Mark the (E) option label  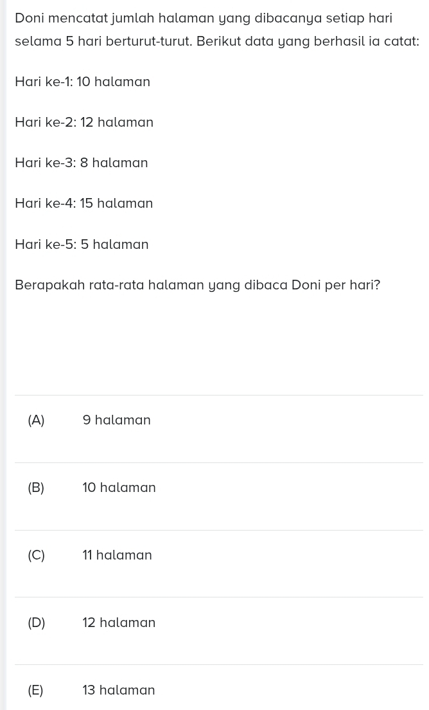[36, 691]
